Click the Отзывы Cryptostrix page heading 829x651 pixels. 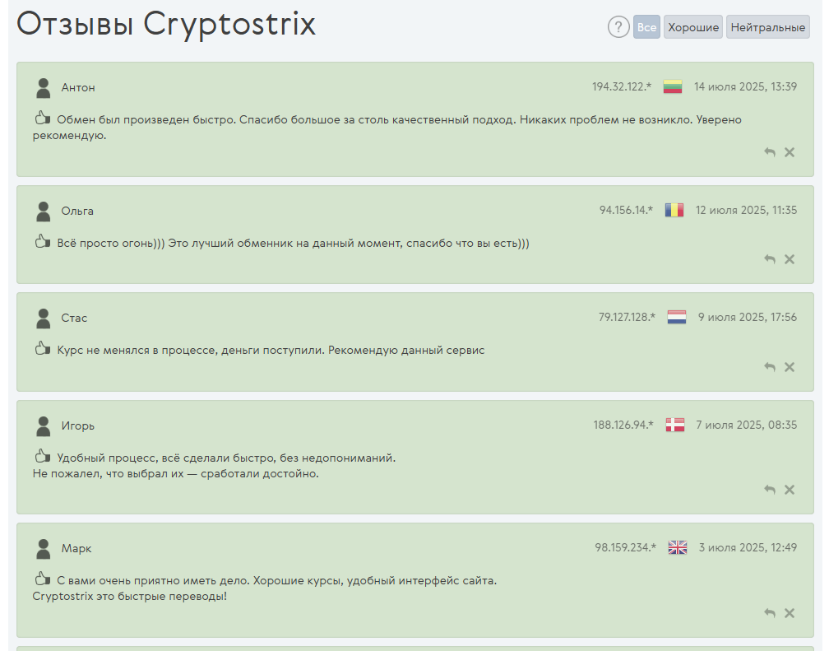(x=166, y=25)
